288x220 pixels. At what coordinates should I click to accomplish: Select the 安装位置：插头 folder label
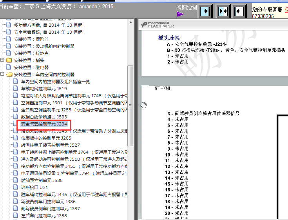[29, 60]
